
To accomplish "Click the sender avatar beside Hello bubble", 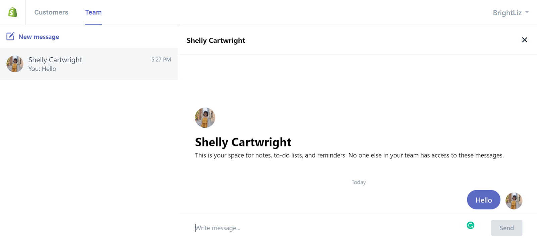I will pyautogui.click(x=514, y=201).
